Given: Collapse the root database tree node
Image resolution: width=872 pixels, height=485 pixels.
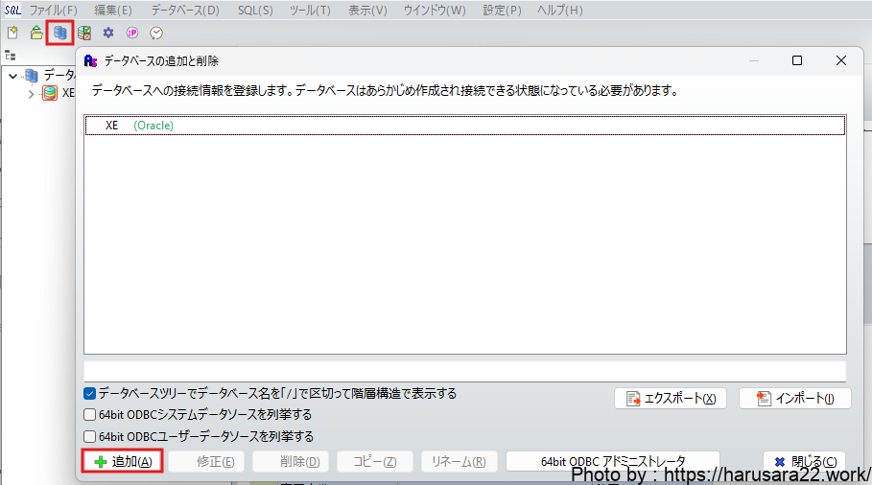Looking at the screenshot, I should click(12, 75).
